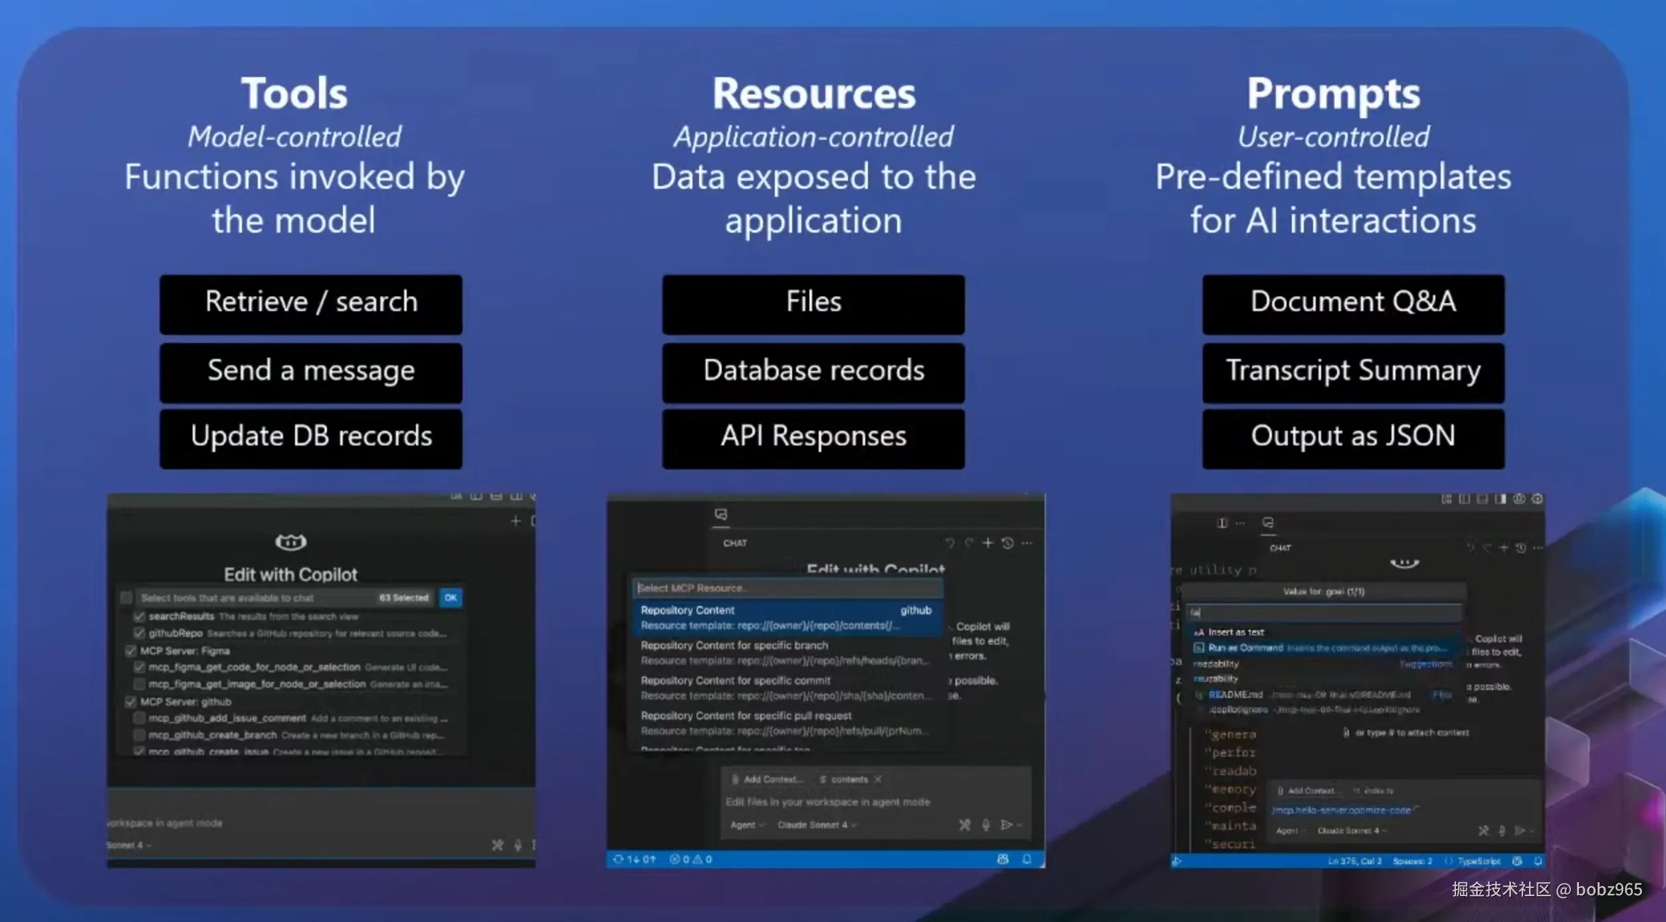The width and height of the screenshot is (1666, 922).
Task: Uncheck the githubRepo tool
Action: click(x=139, y=634)
